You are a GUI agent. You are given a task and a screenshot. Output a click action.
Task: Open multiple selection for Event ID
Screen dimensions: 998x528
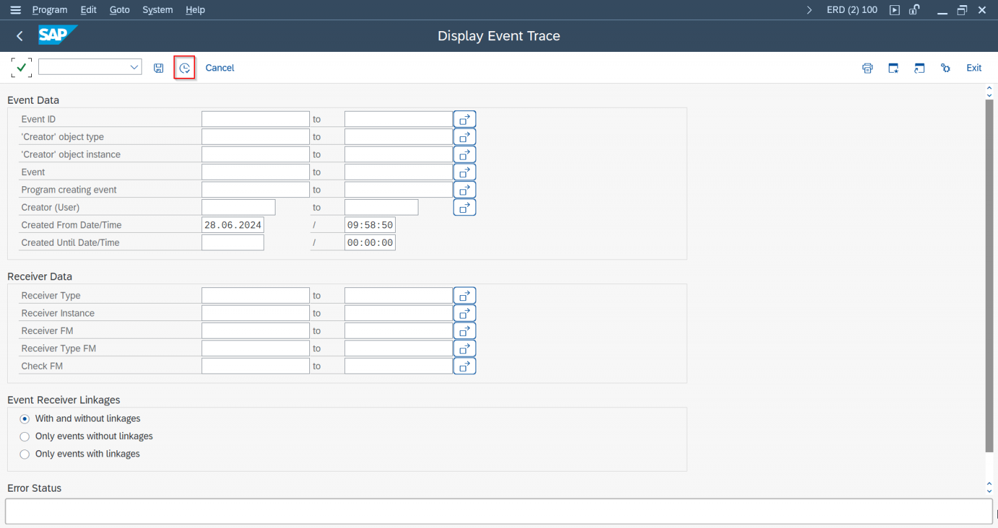(x=465, y=119)
